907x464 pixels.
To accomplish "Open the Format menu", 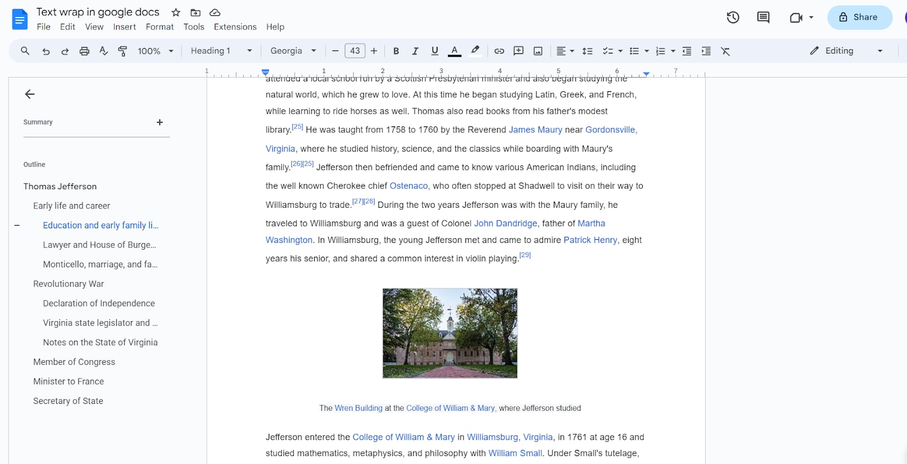I will [x=159, y=27].
